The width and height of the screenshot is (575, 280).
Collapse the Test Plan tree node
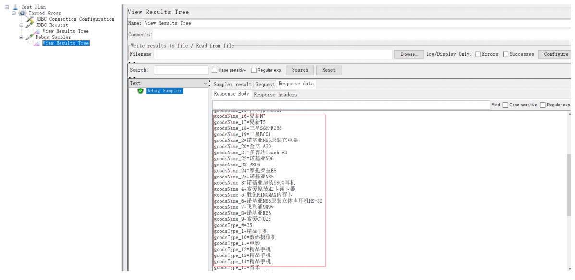pos(7,7)
